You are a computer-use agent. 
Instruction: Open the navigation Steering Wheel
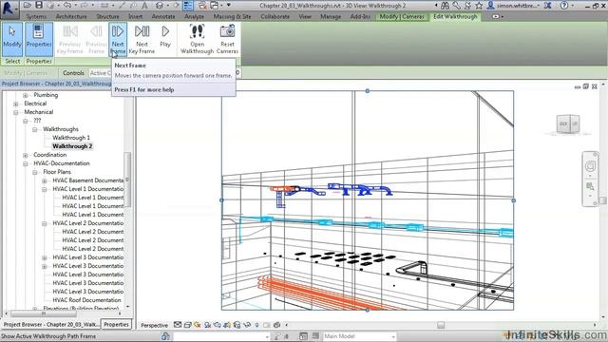[590, 166]
